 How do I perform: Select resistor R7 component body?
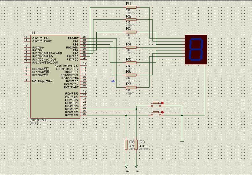click(131, 87)
